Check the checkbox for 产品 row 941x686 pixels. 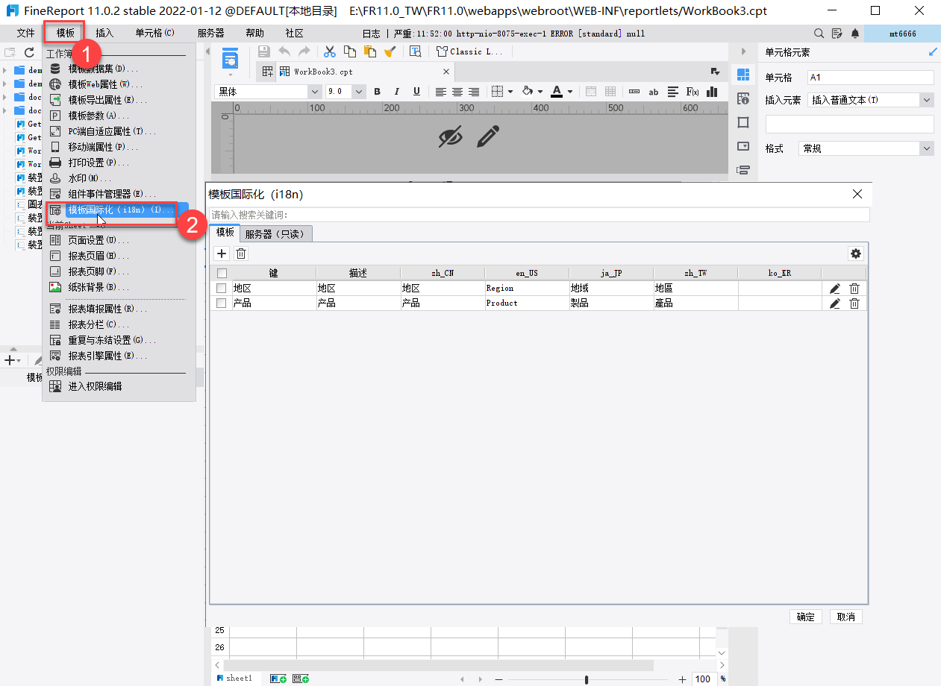(x=221, y=303)
